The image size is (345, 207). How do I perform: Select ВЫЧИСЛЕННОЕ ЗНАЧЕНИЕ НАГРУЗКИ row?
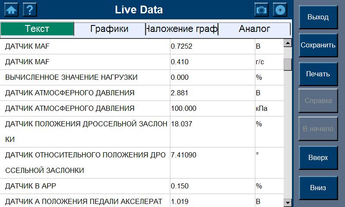[x=86, y=77]
